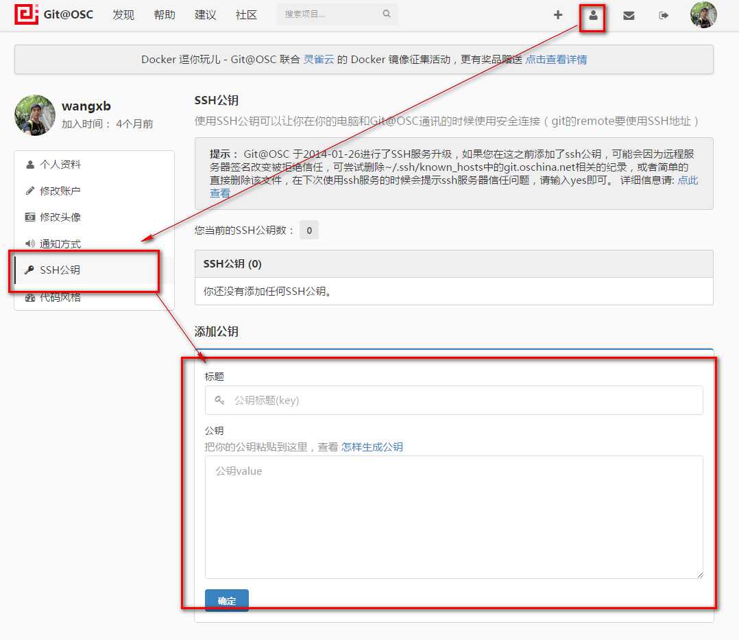This screenshot has height=640, width=739.
Task: Open the 灵雀云 link in banner
Action: [x=319, y=60]
